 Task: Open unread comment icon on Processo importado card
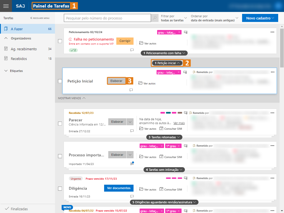pos(132,164)
